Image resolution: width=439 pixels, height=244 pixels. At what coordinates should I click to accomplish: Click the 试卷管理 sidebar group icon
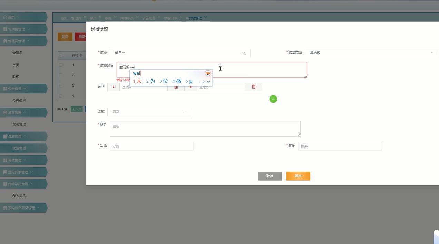tap(5, 112)
